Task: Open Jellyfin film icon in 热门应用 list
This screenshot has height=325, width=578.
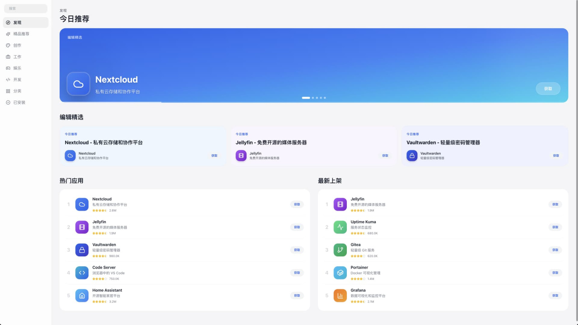Action: (x=82, y=227)
